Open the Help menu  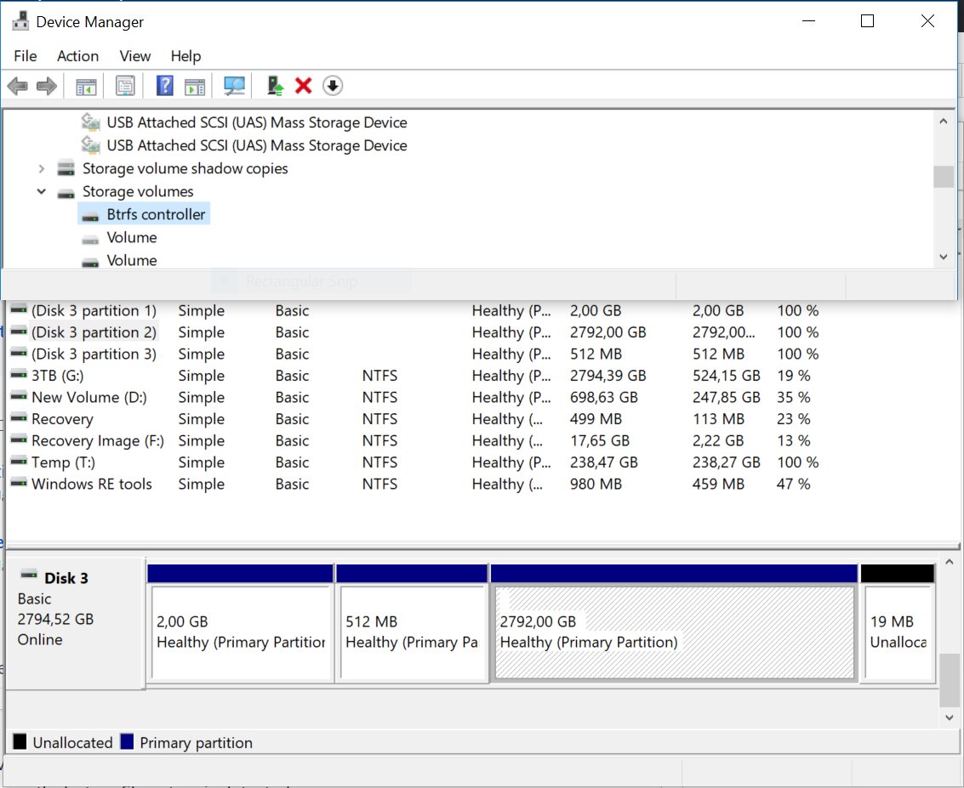point(185,56)
